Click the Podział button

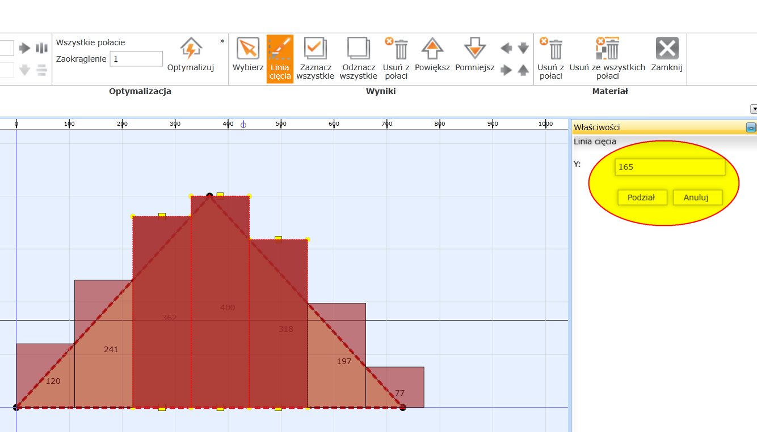click(x=641, y=198)
